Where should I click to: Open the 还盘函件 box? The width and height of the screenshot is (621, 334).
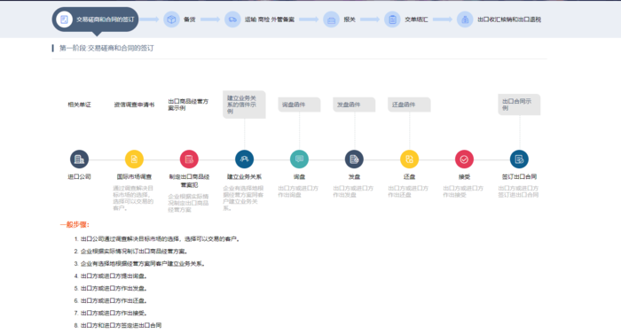[409, 105]
